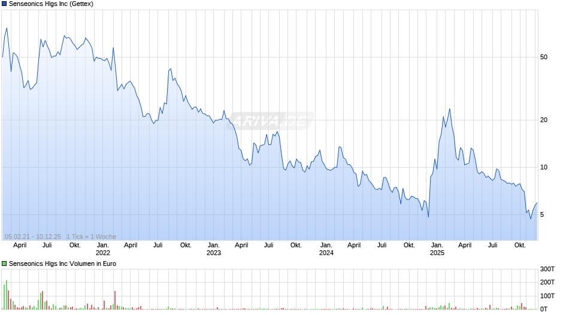Click the 'Jan. 2023' axis label
The width and height of the screenshot is (563, 315).
pyautogui.click(x=214, y=249)
